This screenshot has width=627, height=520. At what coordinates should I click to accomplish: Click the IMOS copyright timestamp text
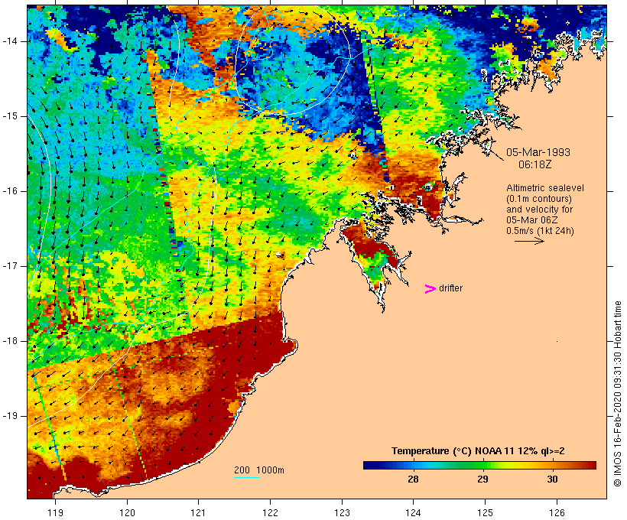click(x=617, y=394)
